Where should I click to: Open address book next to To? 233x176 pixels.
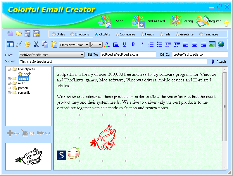[90, 54]
